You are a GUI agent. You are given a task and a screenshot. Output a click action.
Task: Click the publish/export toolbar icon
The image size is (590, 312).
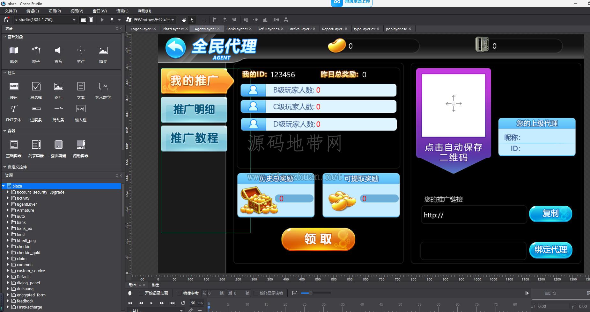[112, 20]
